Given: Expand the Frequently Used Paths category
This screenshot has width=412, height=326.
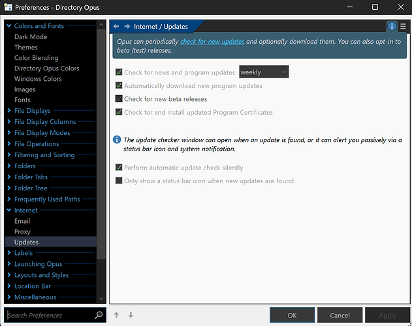Looking at the screenshot, I should tap(9, 199).
